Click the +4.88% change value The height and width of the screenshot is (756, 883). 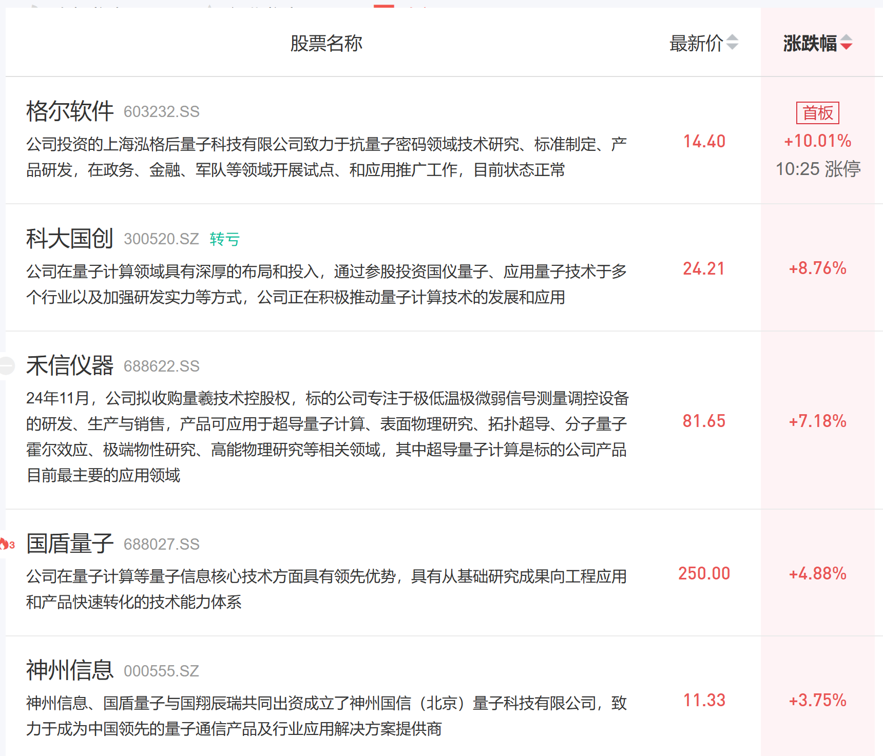(x=818, y=573)
